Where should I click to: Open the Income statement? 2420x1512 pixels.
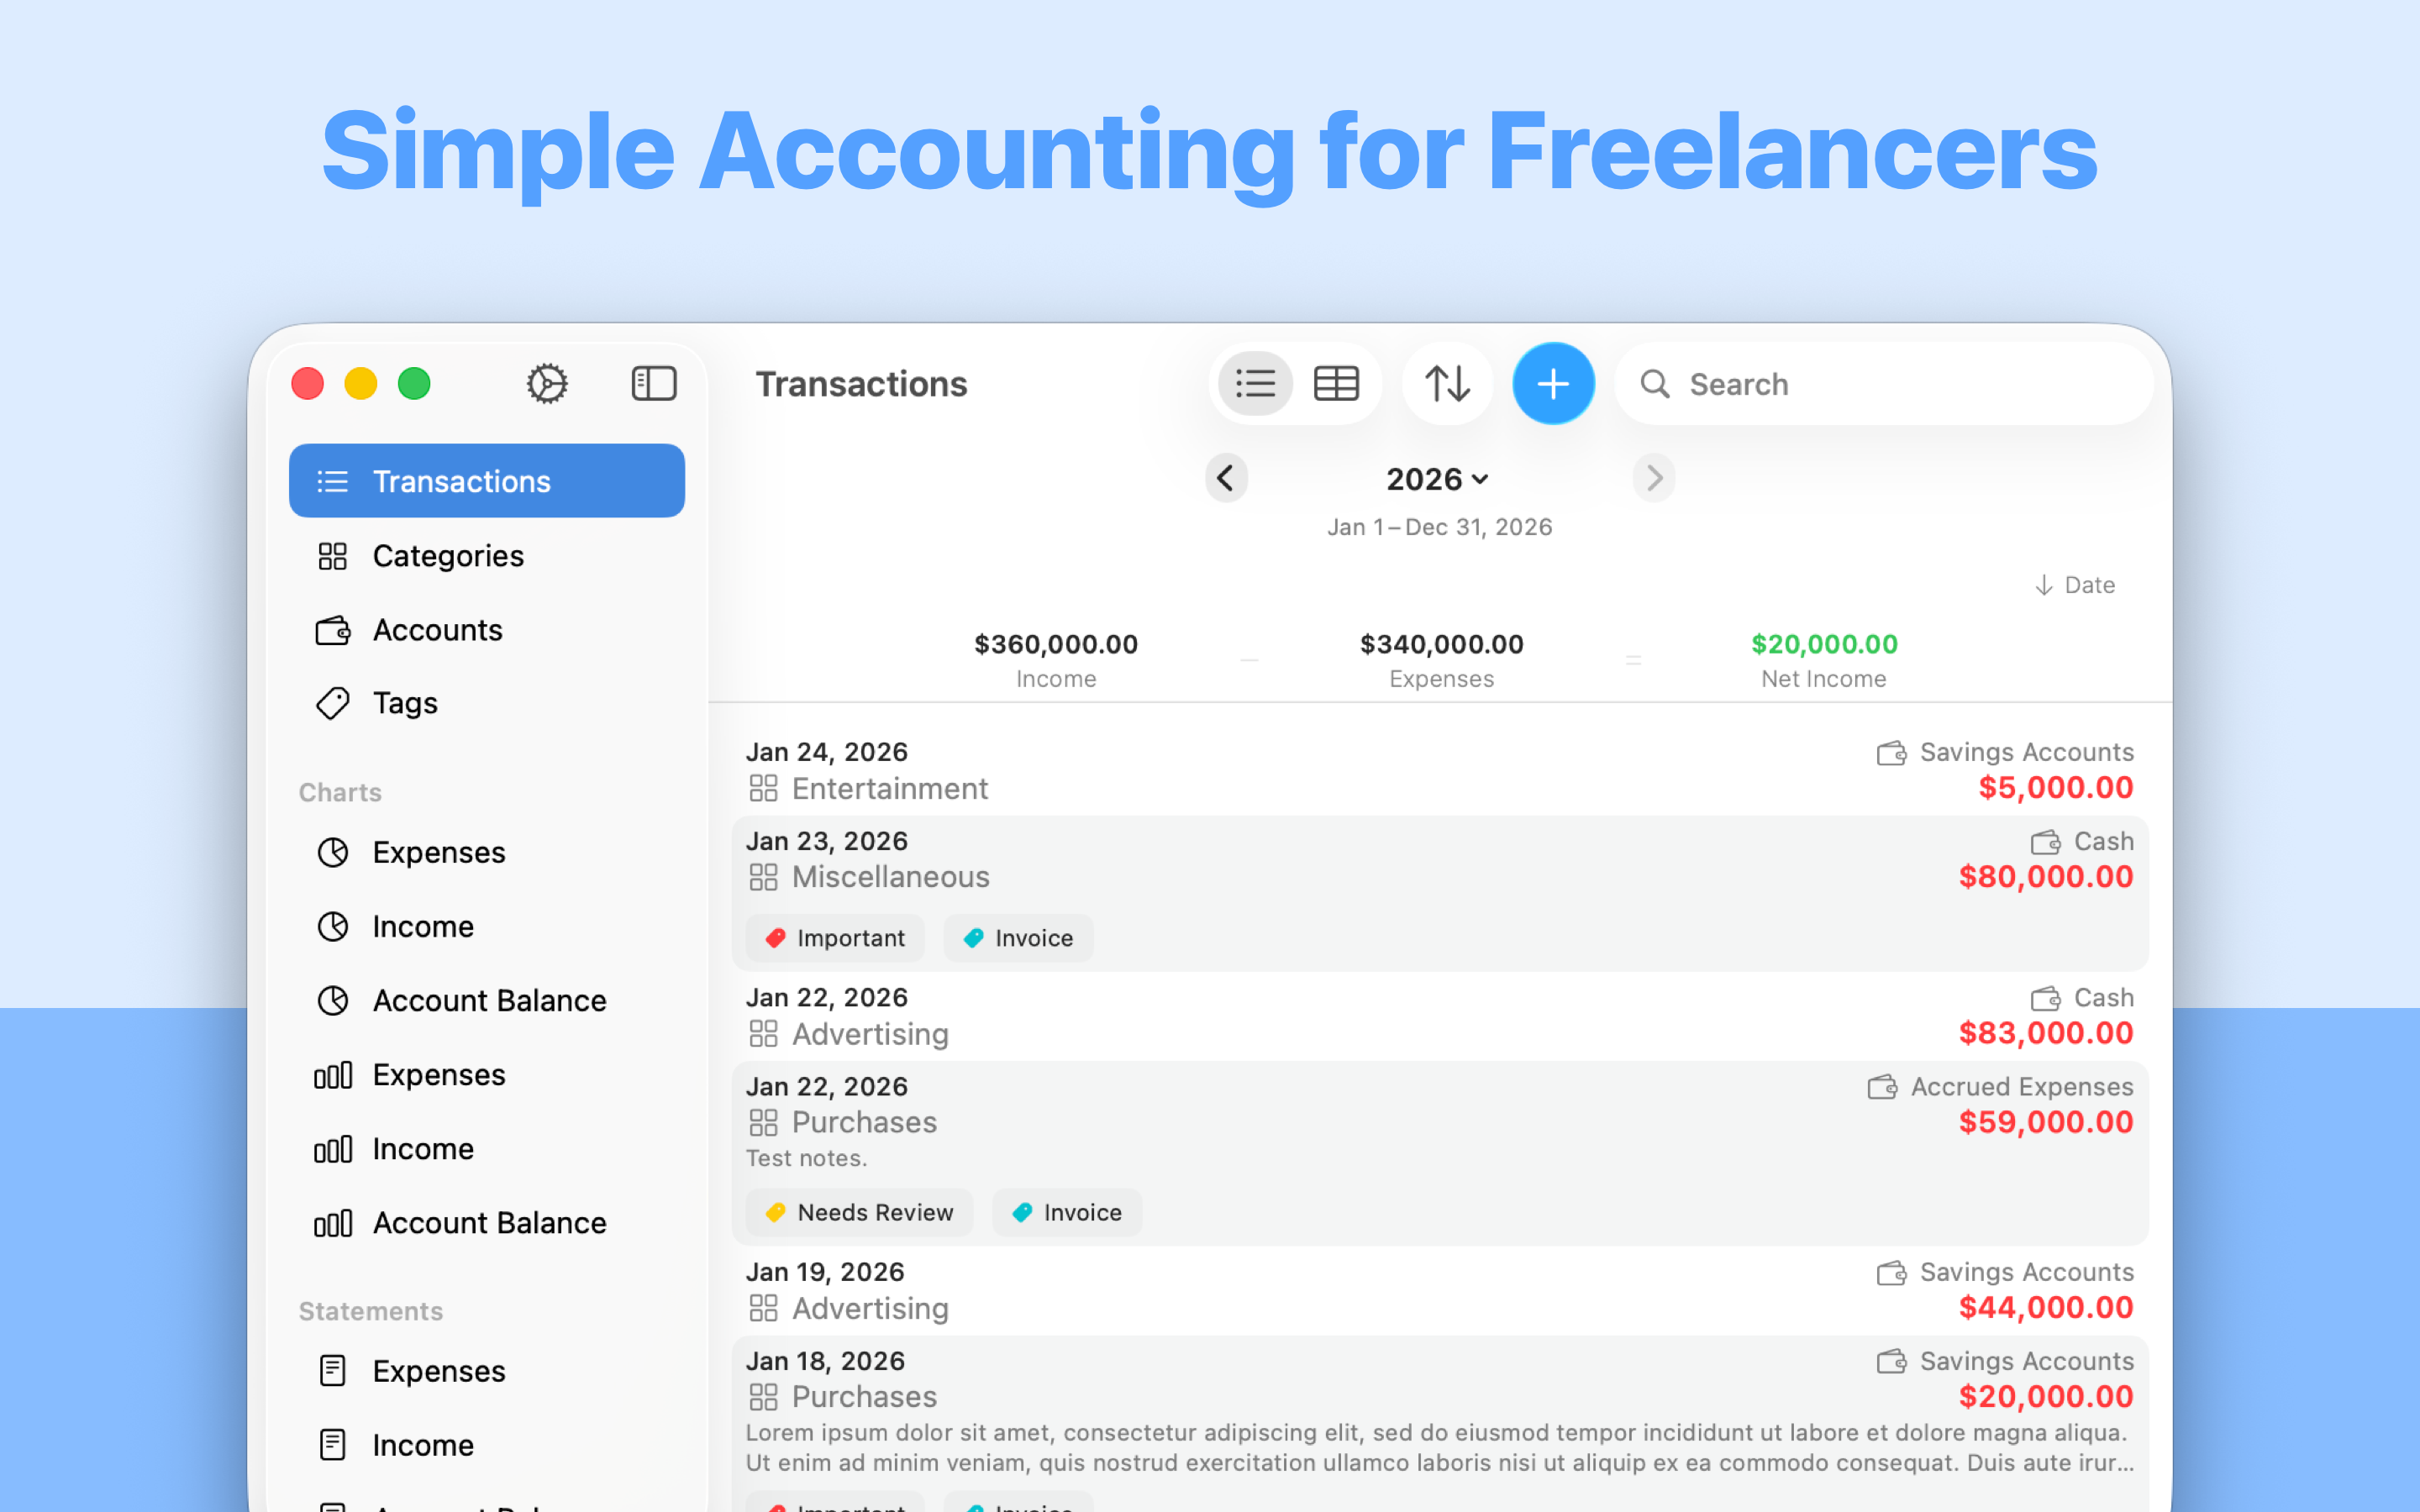tap(487, 1445)
